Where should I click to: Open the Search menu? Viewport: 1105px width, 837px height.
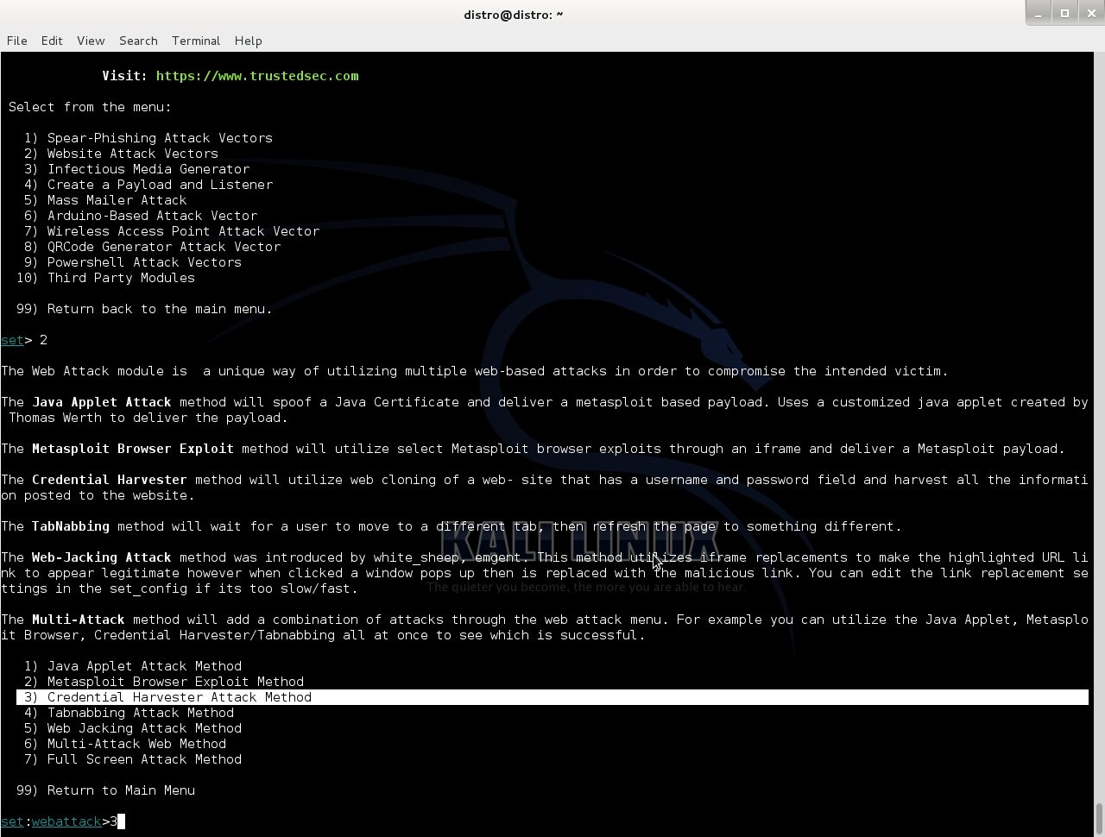click(x=138, y=41)
